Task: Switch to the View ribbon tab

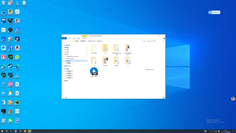Action: tap(78, 38)
